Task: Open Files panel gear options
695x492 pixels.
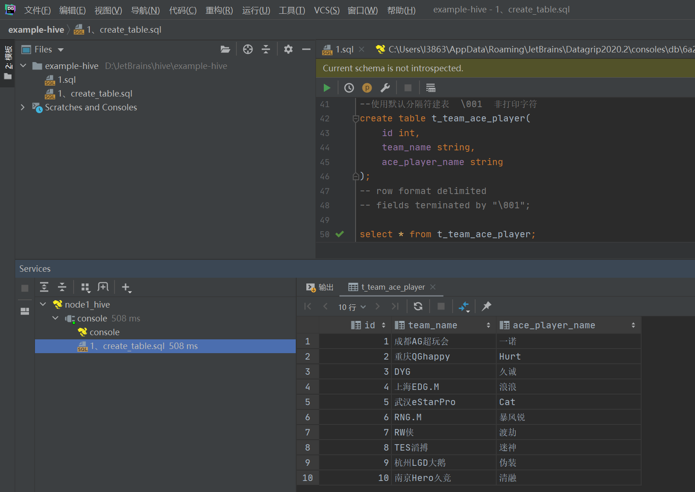Action: pyautogui.click(x=288, y=49)
